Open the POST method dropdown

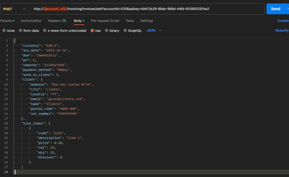tap(14, 9)
